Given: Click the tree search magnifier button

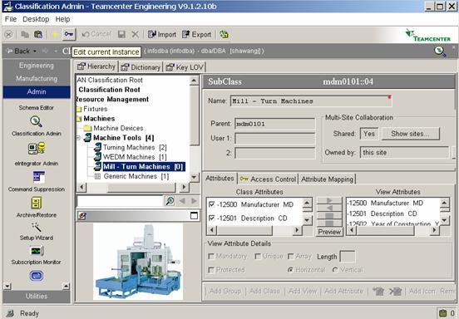Looking at the screenshot, I should point(170,201).
